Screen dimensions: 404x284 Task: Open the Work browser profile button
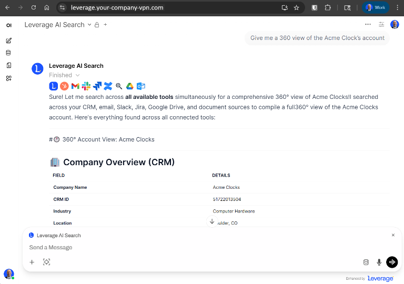click(x=376, y=7)
